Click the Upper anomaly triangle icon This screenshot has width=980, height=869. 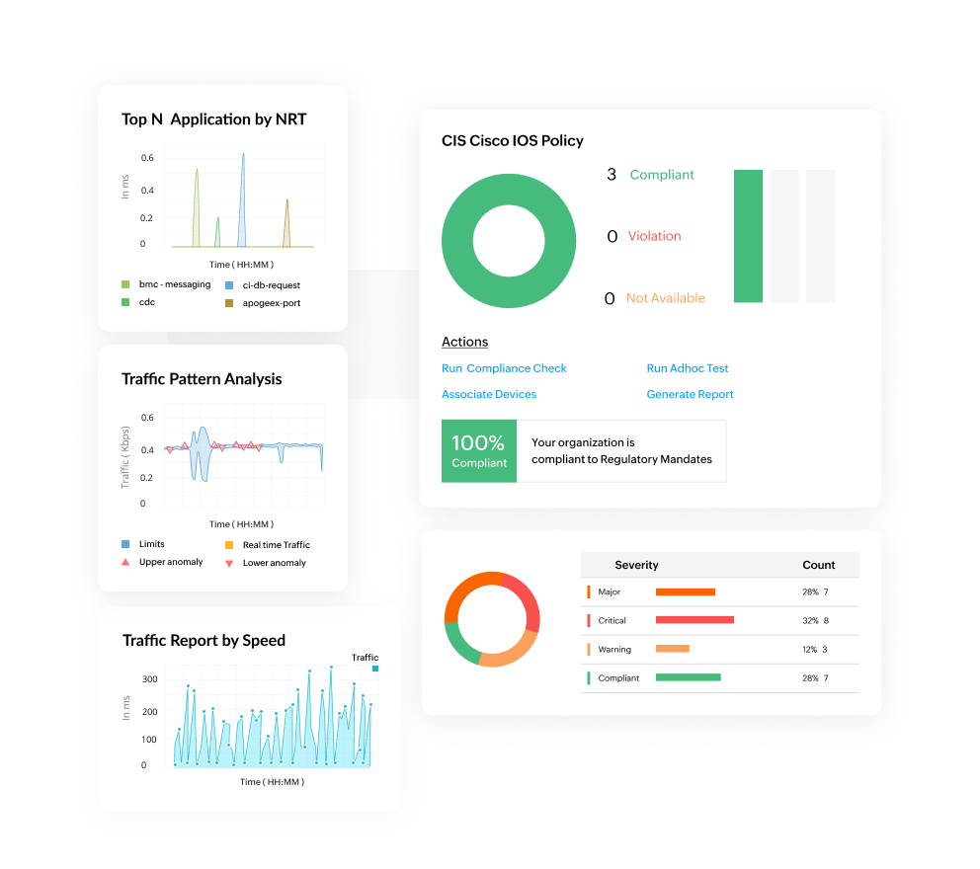pyautogui.click(x=125, y=562)
